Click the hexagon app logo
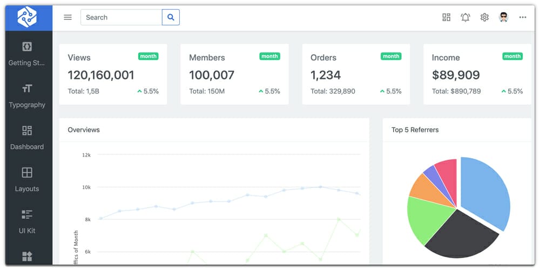The width and height of the screenshot is (540, 270). (27, 17)
